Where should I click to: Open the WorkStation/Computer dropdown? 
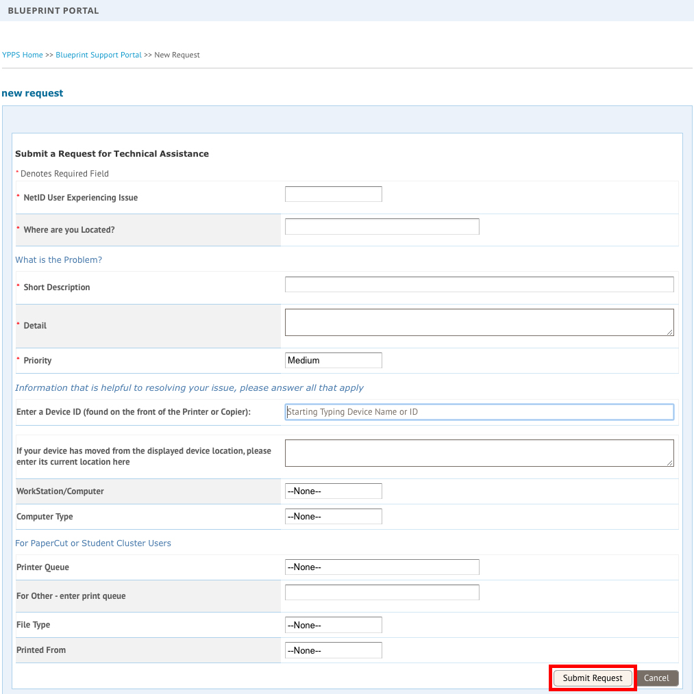[333, 491]
